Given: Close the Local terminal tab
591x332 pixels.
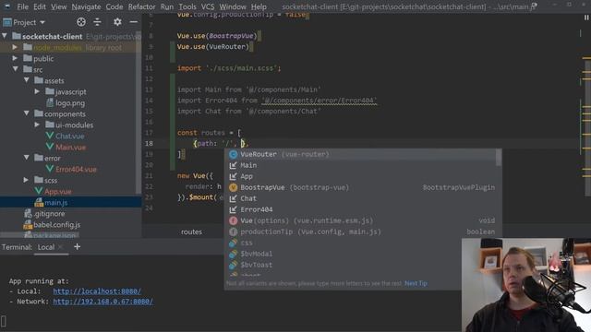Looking at the screenshot, I should (60, 247).
